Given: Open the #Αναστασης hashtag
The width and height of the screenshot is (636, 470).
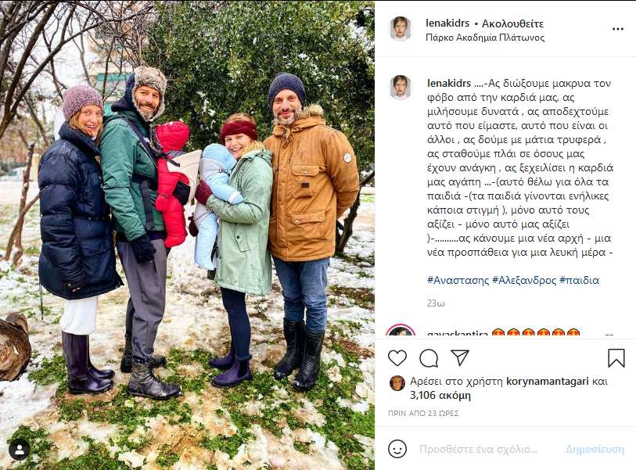Looking at the screenshot, I should coord(458,280).
